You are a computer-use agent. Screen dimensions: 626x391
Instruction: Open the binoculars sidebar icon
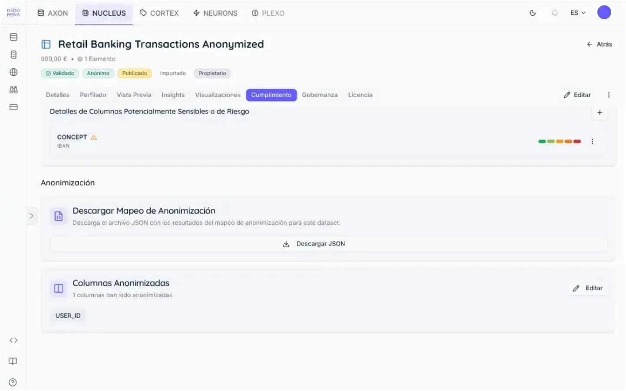13,89
